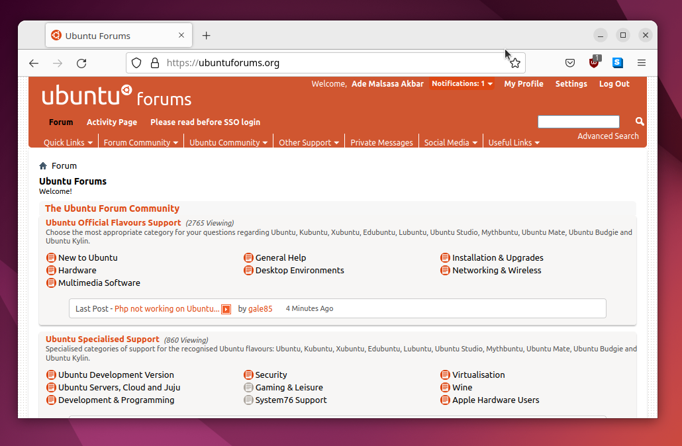The width and height of the screenshot is (682, 446).
Task: Click the home icon in breadcrumb
Action: point(43,165)
